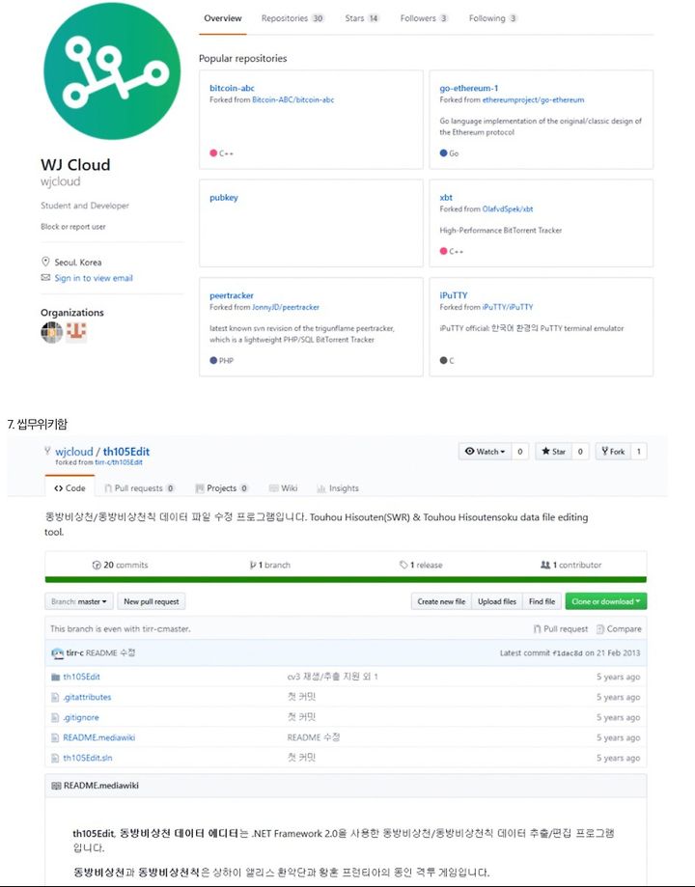Click the branch icon beside 1 branch

pos(253,566)
